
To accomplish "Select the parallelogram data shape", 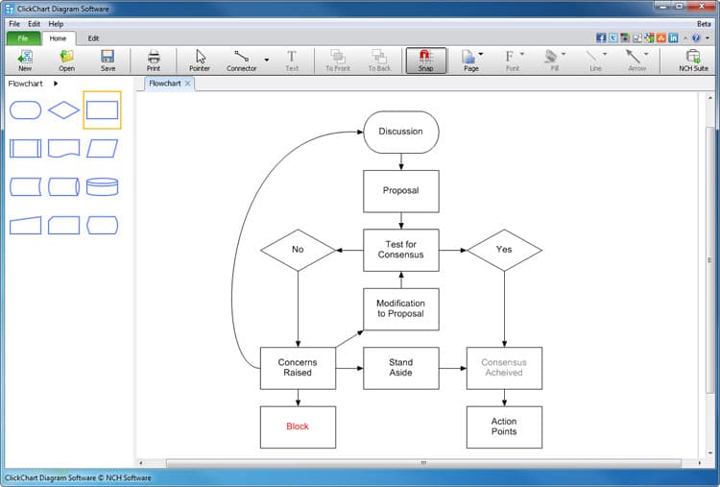I will 102,148.
